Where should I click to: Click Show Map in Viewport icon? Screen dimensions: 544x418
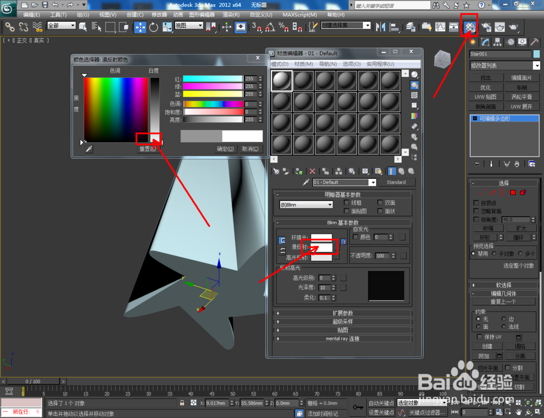coord(378,171)
